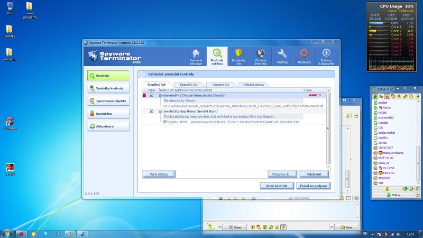
Task: Click EN language indicator
Action: click(x=365, y=234)
